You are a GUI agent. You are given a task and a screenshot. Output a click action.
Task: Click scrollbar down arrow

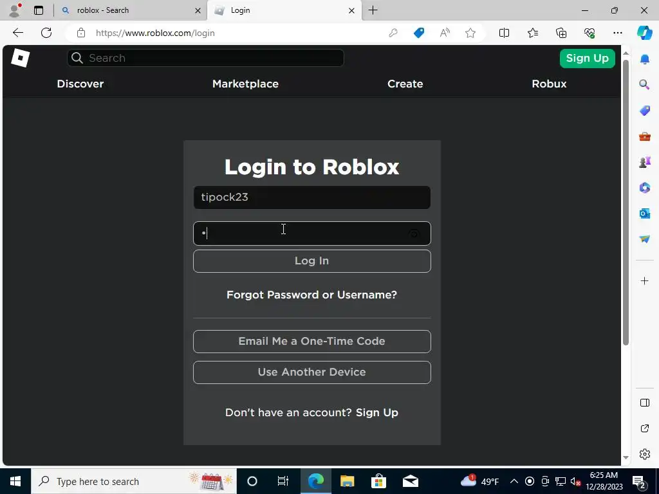pyautogui.click(x=626, y=457)
